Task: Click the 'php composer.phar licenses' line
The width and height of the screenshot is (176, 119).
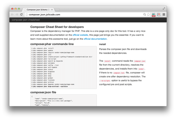Action: coord(43,80)
